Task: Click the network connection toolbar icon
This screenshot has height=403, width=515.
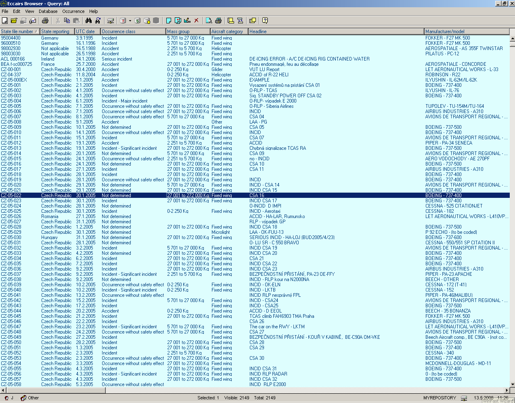Action: [110, 21]
